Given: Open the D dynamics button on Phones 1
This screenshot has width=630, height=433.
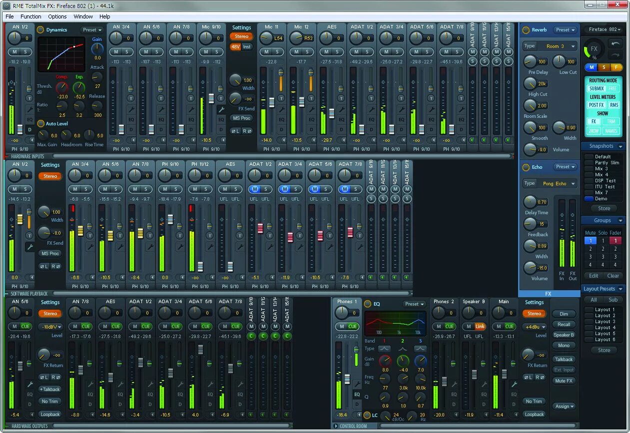Looking at the screenshot, I should pos(357,404).
